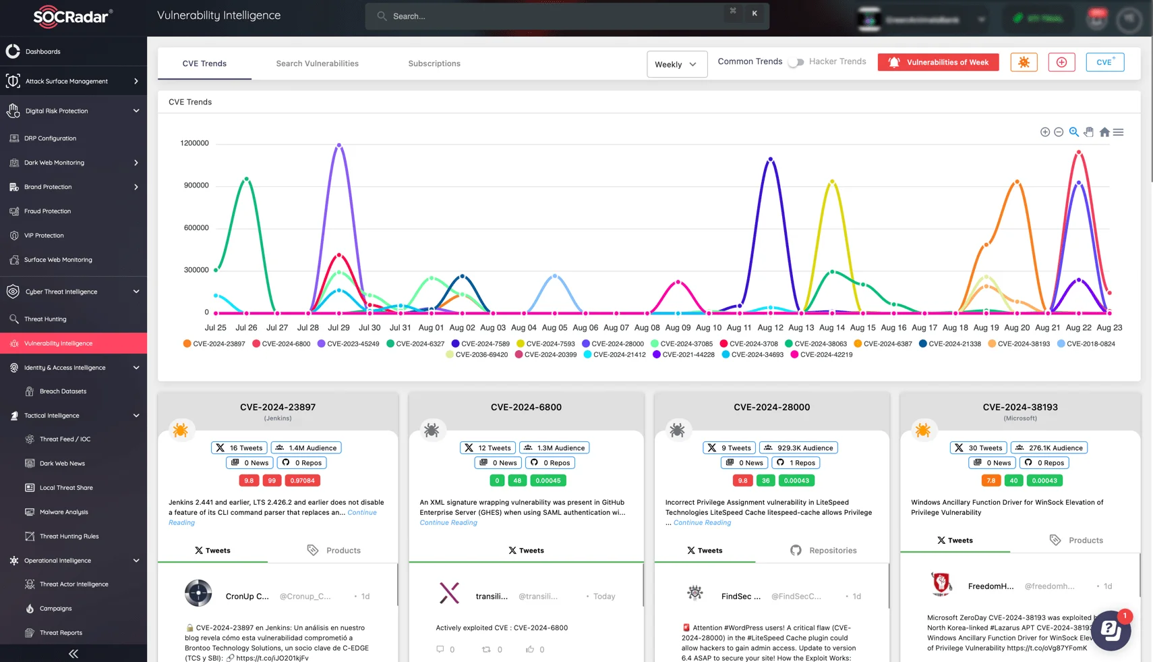Select the chart selection zoom magnifier tool
1153x662 pixels.
coord(1073,132)
